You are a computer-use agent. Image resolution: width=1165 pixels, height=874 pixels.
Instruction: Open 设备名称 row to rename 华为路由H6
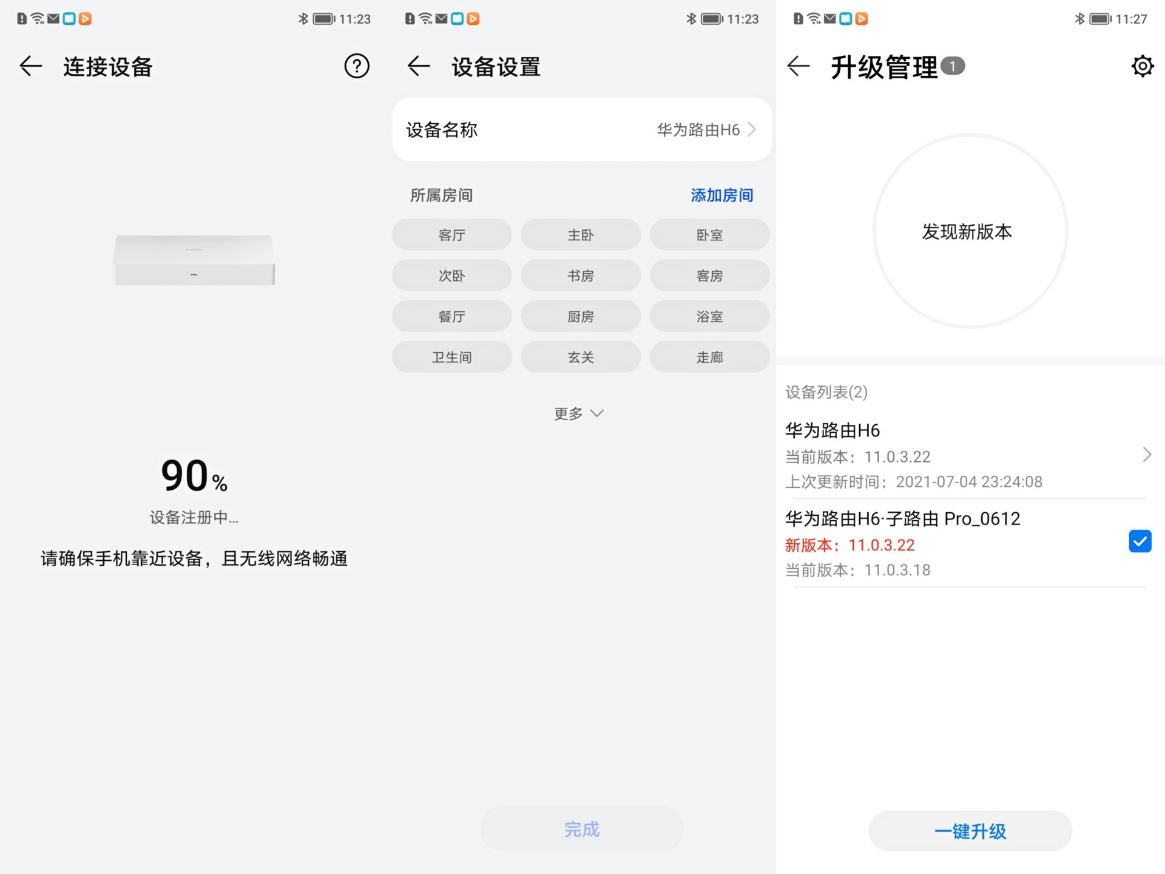pyautogui.click(x=582, y=129)
